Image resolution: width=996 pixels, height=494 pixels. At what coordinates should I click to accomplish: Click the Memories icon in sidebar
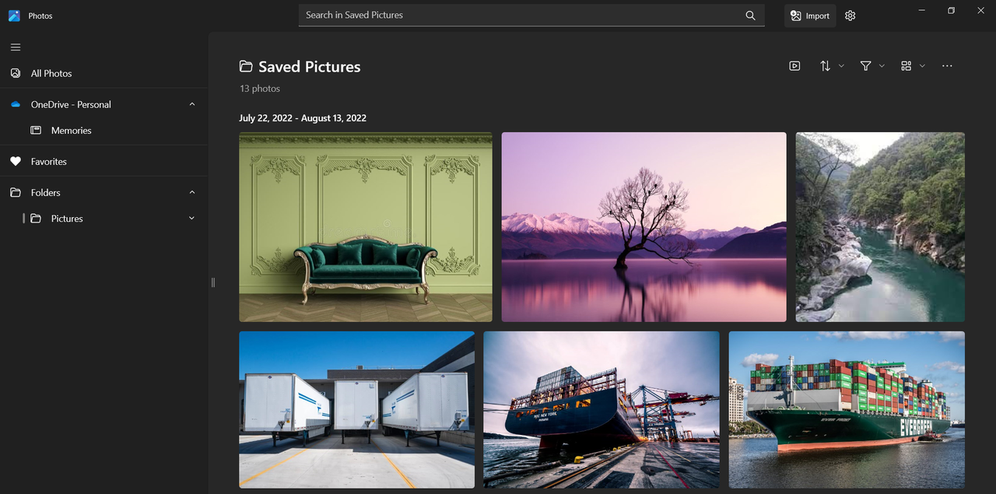36,131
